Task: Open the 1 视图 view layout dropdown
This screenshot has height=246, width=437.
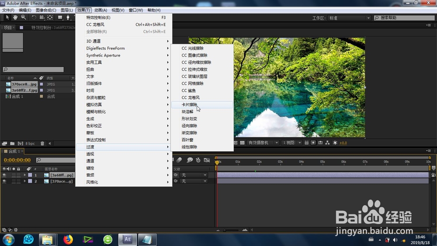Action: point(291,143)
